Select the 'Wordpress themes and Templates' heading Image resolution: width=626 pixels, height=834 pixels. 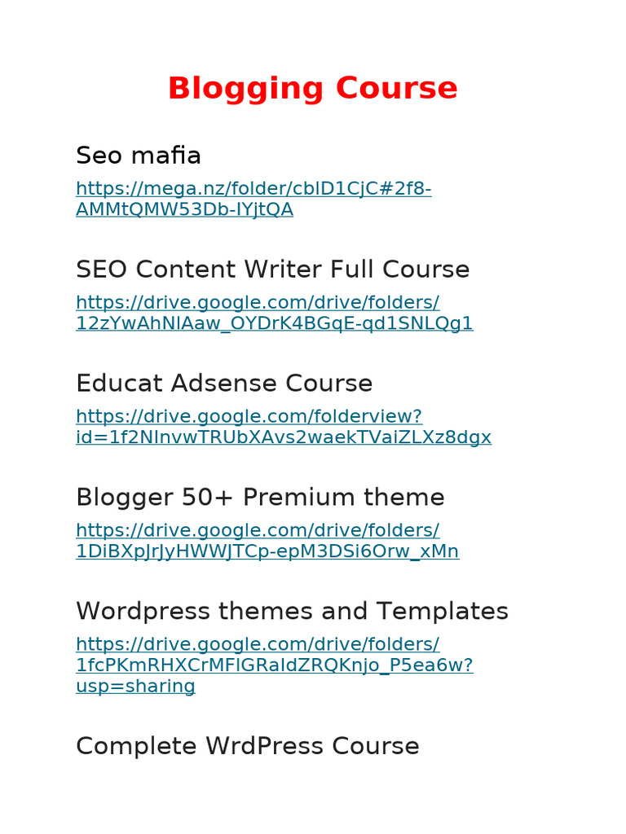pyautogui.click(x=292, y=611)
